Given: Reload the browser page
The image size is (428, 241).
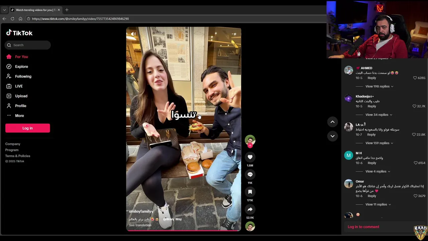Looking at the screenshot, I should [12, 19].
